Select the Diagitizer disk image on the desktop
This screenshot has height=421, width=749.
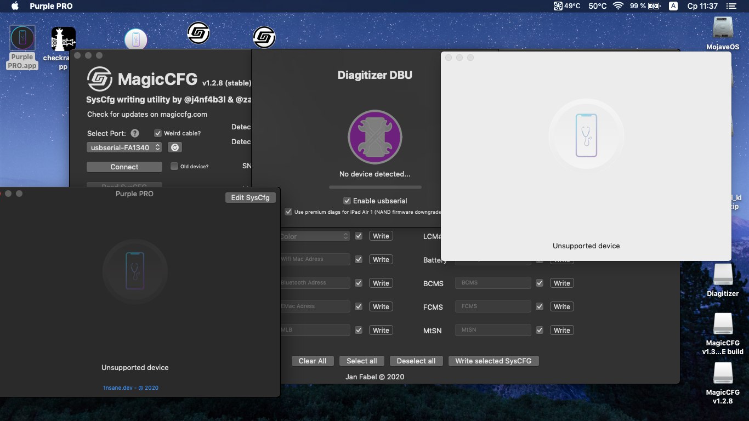point(723,275)
